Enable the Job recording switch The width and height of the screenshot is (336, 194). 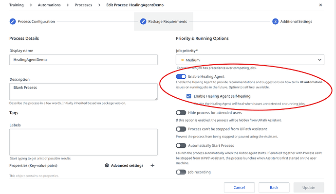[x=181, y=172]
